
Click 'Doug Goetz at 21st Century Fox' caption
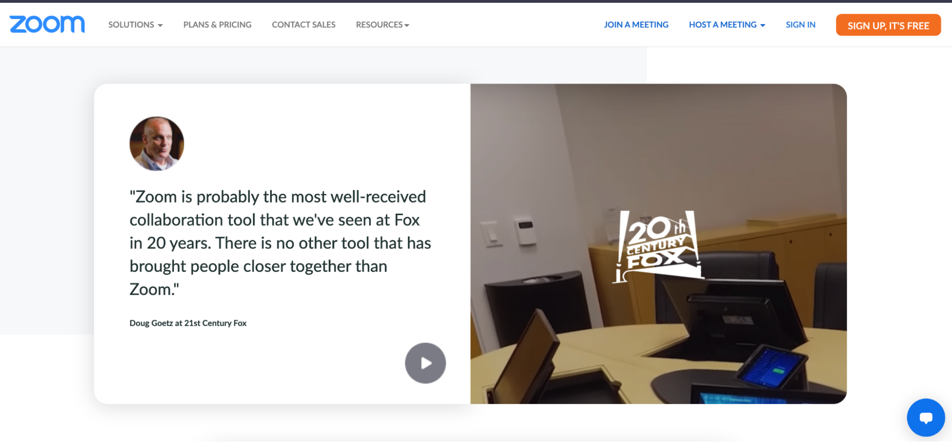[188, 323]
